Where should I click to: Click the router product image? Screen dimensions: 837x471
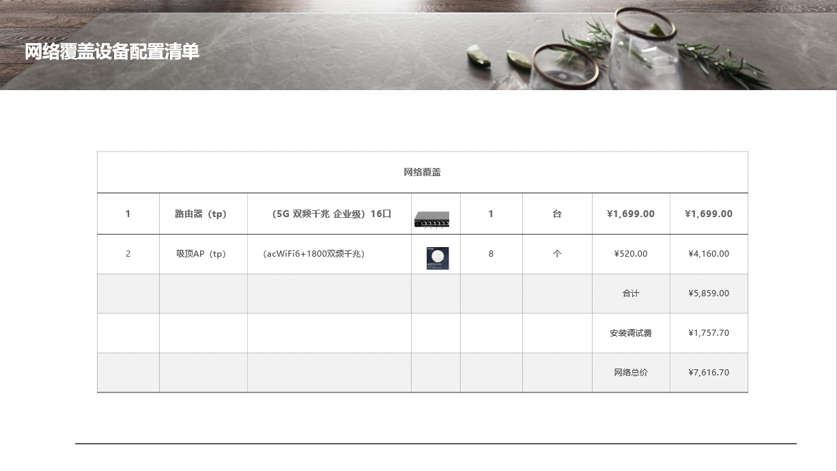pos(431,219)
